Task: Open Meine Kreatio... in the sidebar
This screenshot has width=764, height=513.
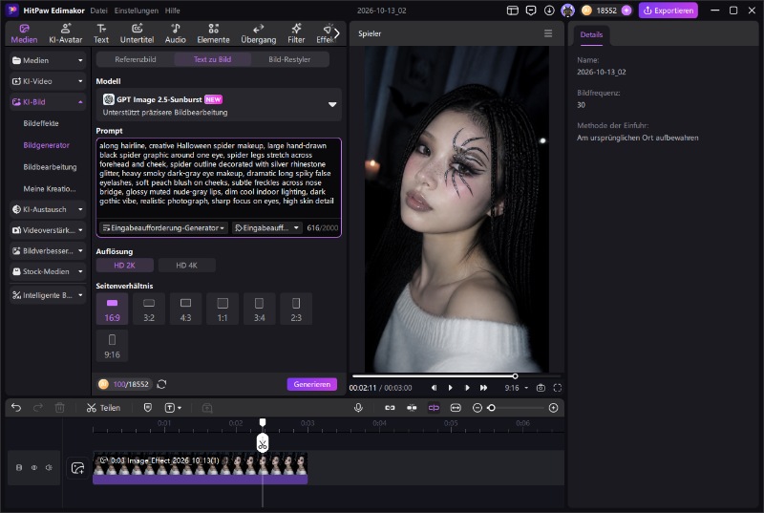Action: tap(50, 188)
